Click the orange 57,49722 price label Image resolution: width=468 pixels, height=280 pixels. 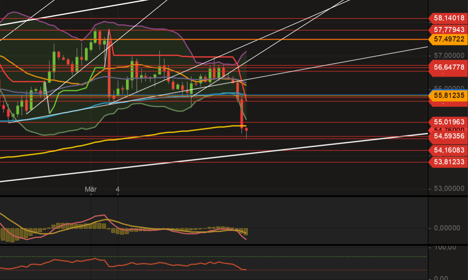(448, 39)
